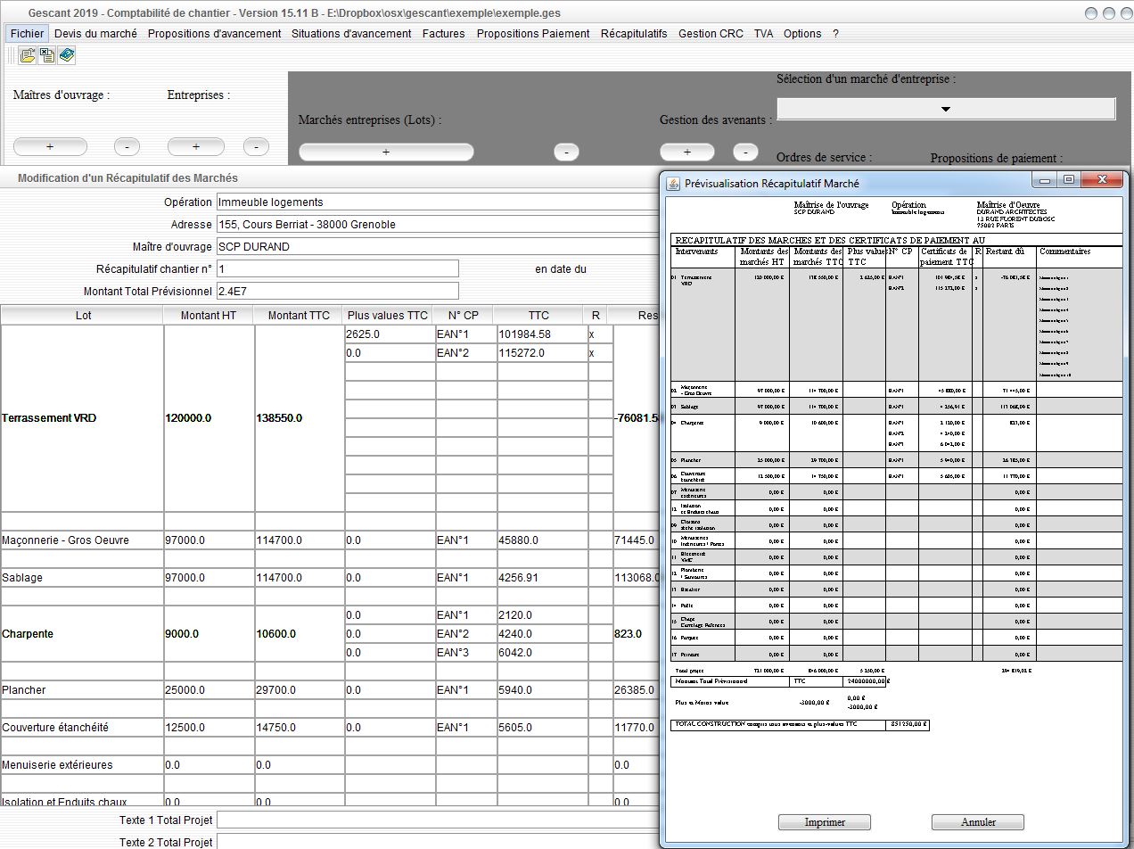Add an avenant with the plus button
Screen dimensions: 1134x849
point(686,152)
